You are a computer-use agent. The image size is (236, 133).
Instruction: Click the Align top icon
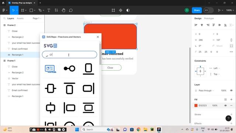[214, 25]
